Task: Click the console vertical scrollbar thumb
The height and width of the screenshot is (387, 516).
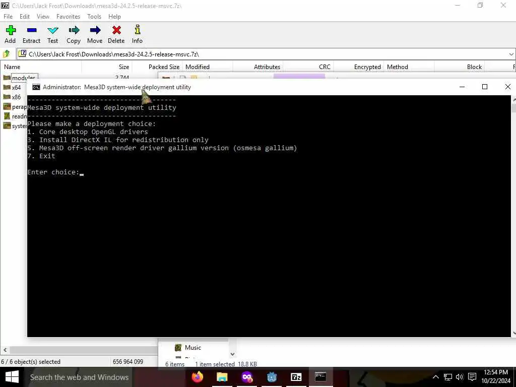Action: pos(513,108)
